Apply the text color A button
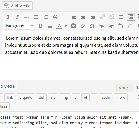The height and width of the screenshot is (128, 139). click(x=59, y=26)
